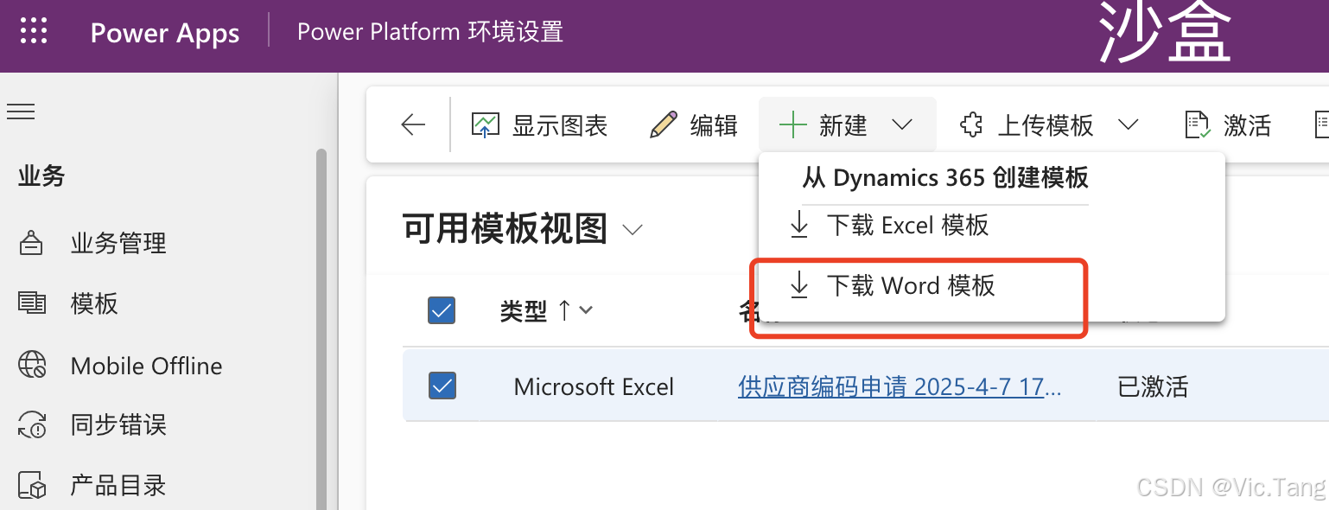
Task: Click download arrow beside Word 模板
Action: (x=799, y=285)
